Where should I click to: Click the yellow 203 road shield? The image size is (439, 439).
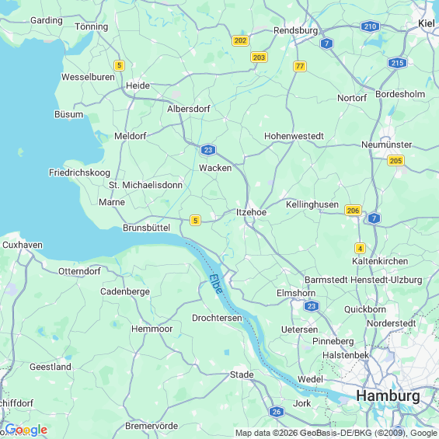tap(259, 57)
